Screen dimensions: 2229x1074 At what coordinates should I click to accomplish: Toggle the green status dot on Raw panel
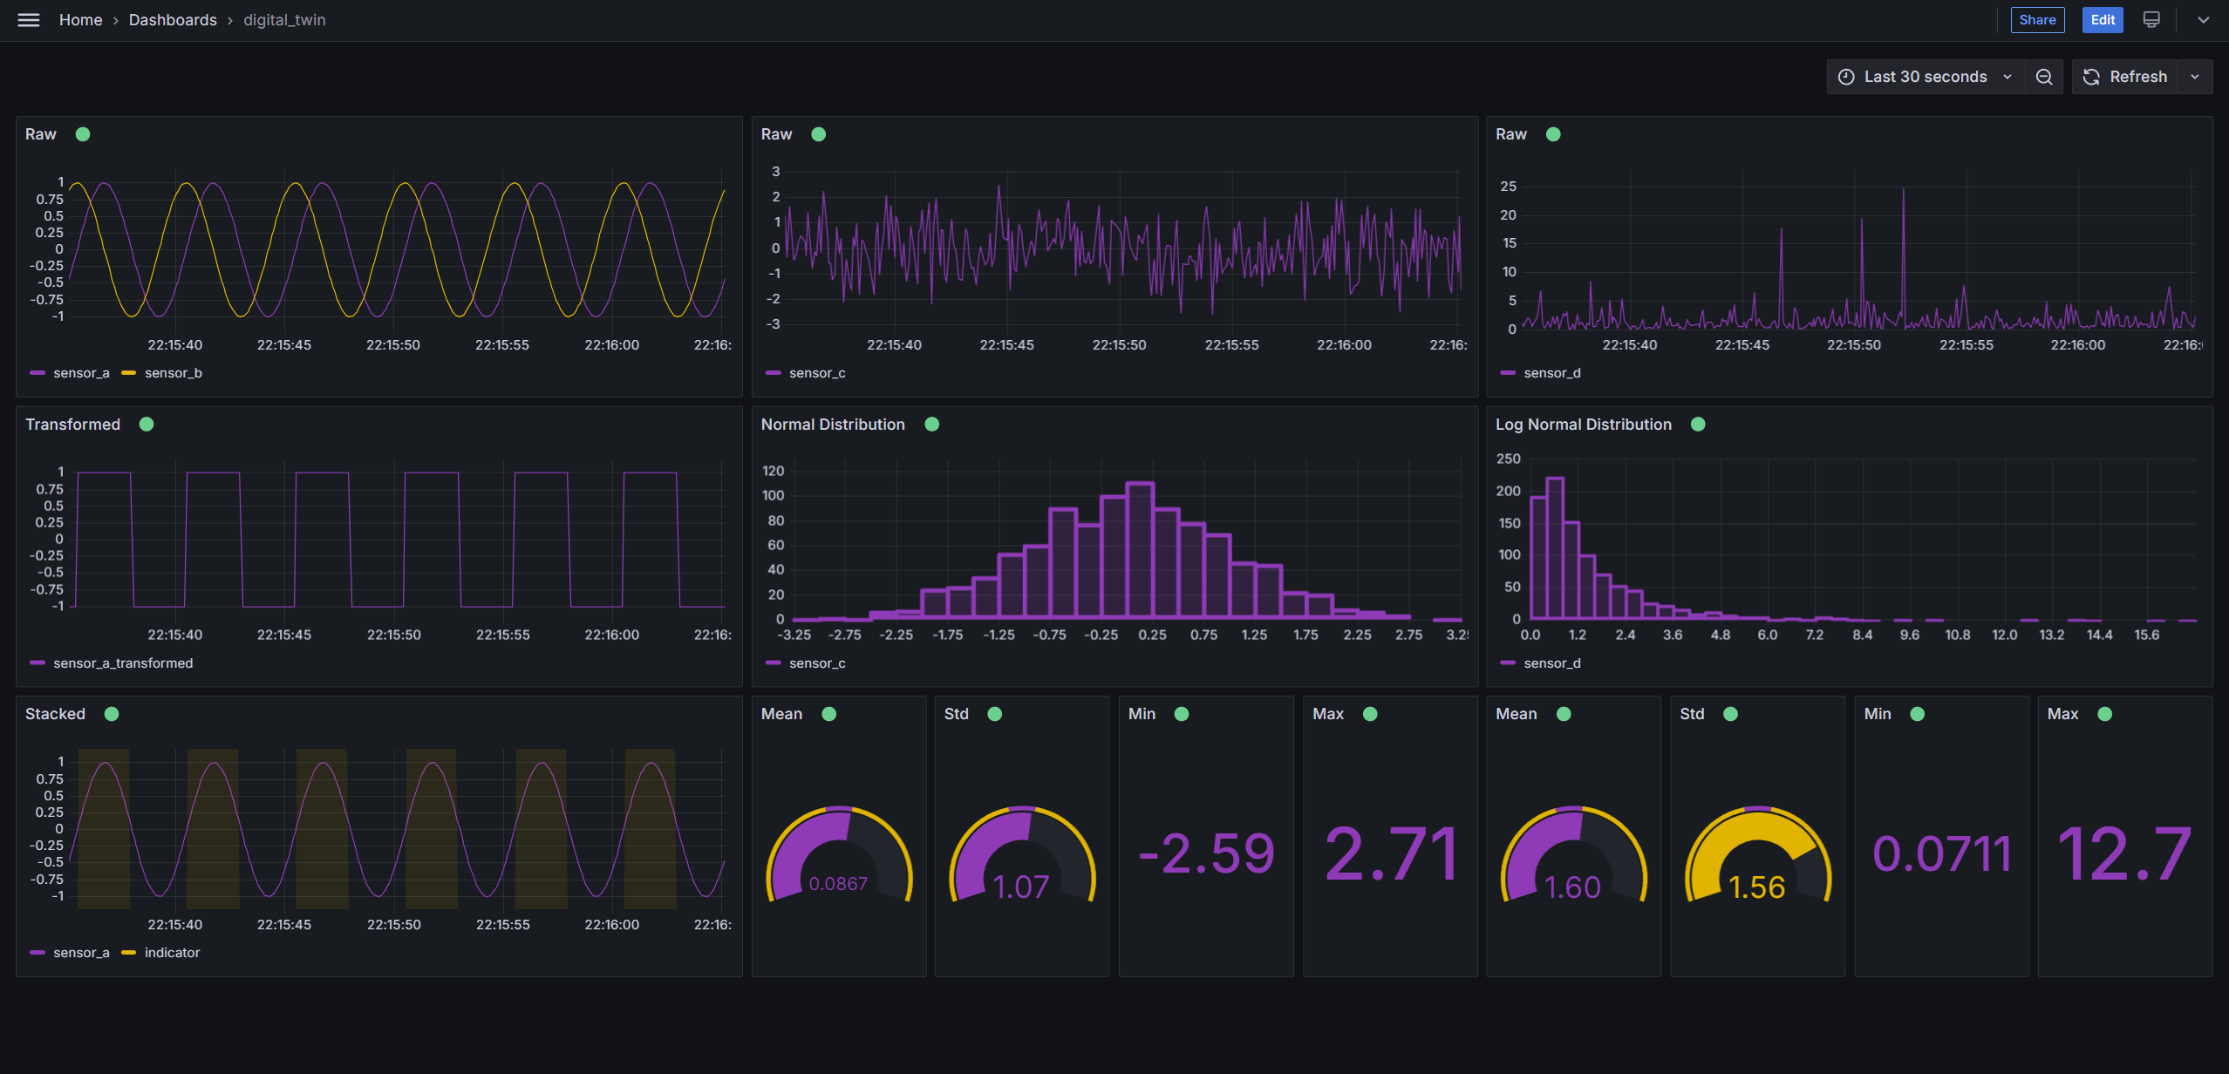81,133
